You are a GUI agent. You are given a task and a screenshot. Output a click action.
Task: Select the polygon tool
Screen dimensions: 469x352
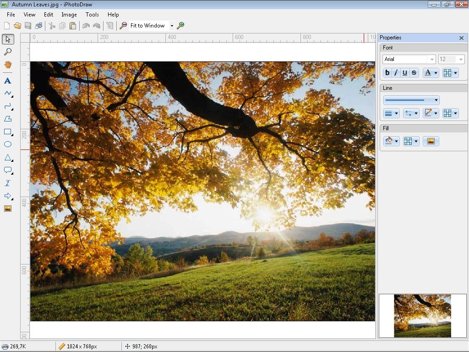8,119
